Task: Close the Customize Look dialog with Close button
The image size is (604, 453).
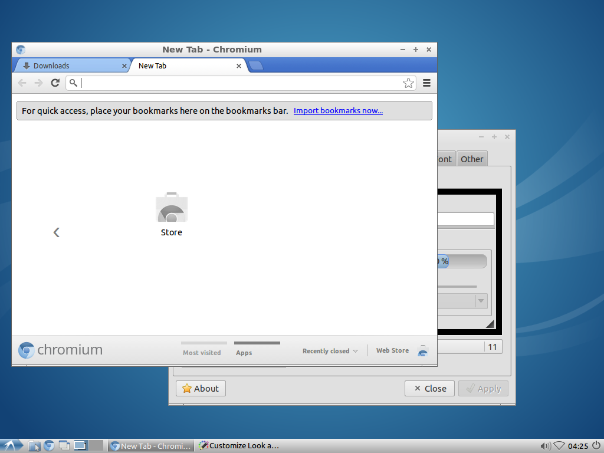Action: tap(429, 388)
